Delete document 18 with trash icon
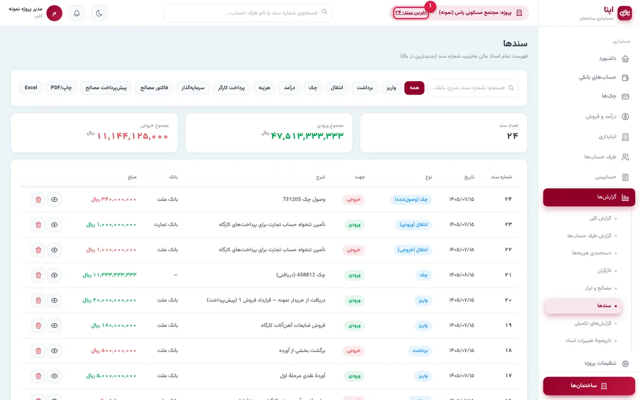 coord(38,350)
